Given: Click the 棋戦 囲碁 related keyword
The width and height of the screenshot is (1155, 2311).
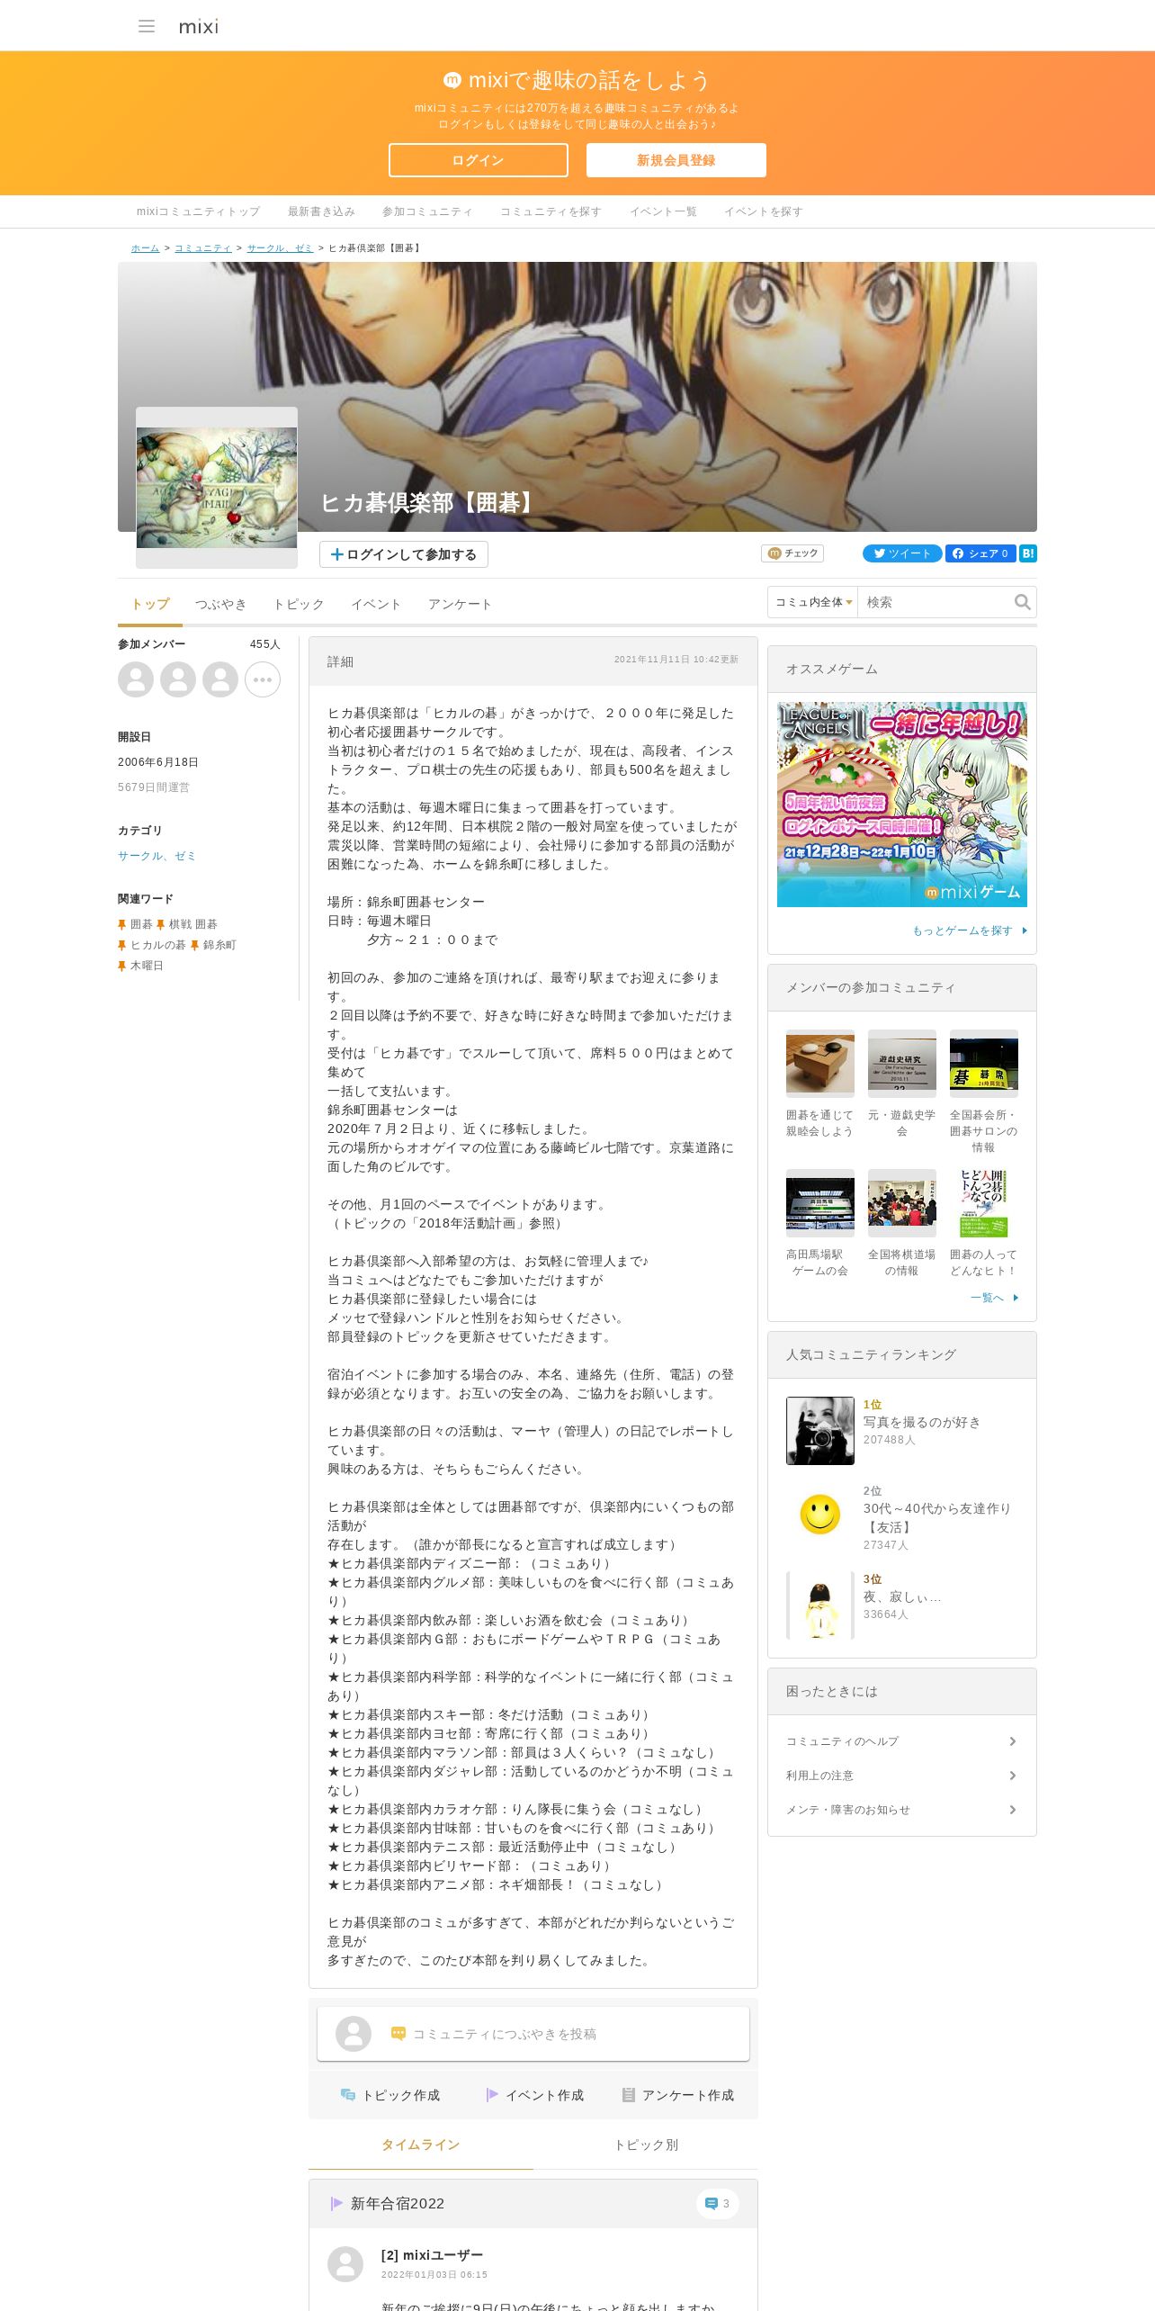Looking at the screenshot, I should coord(193,924).
